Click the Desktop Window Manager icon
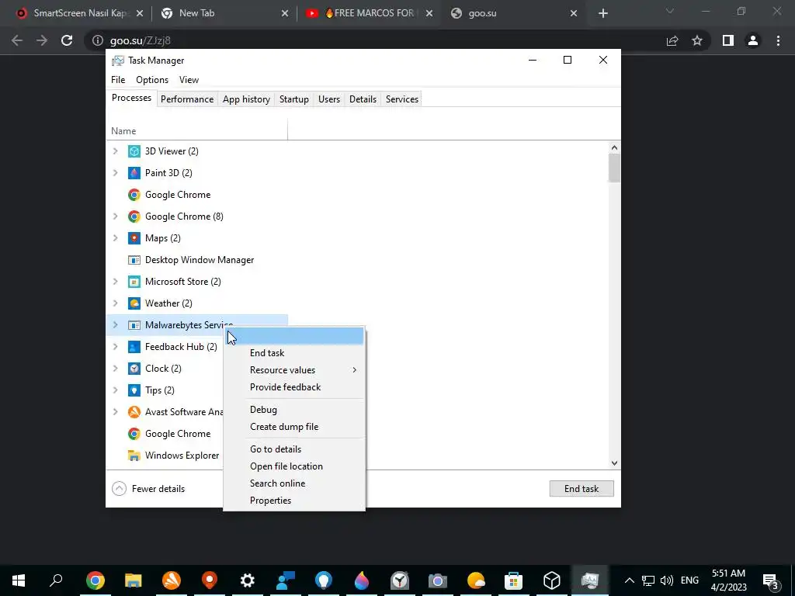This screenshot has height=596, width=795. click(x=134, y=260)
